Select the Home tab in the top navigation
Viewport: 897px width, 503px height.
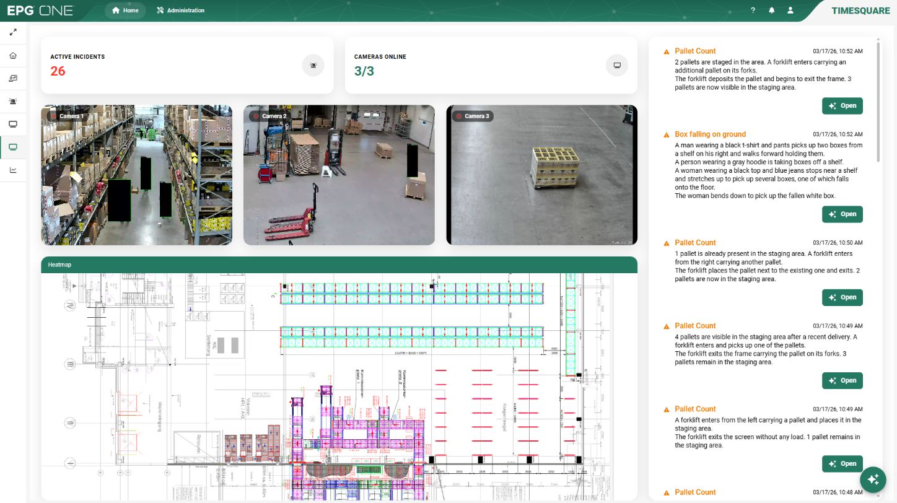pos(125,11)
